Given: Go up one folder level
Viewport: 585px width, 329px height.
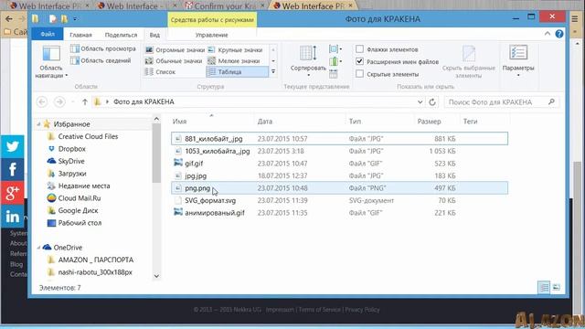Looking at the screenshot, I should [x=85, y=101].
